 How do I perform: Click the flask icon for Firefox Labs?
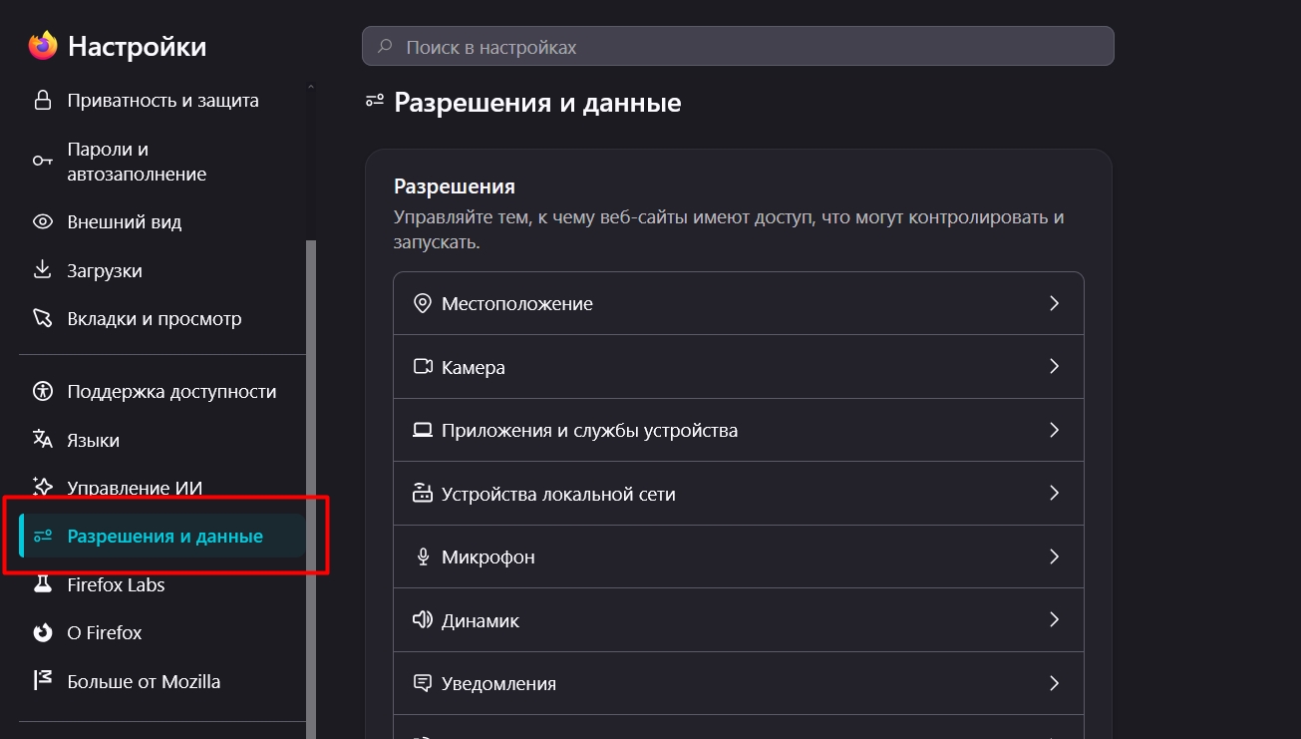pos(42,584)
